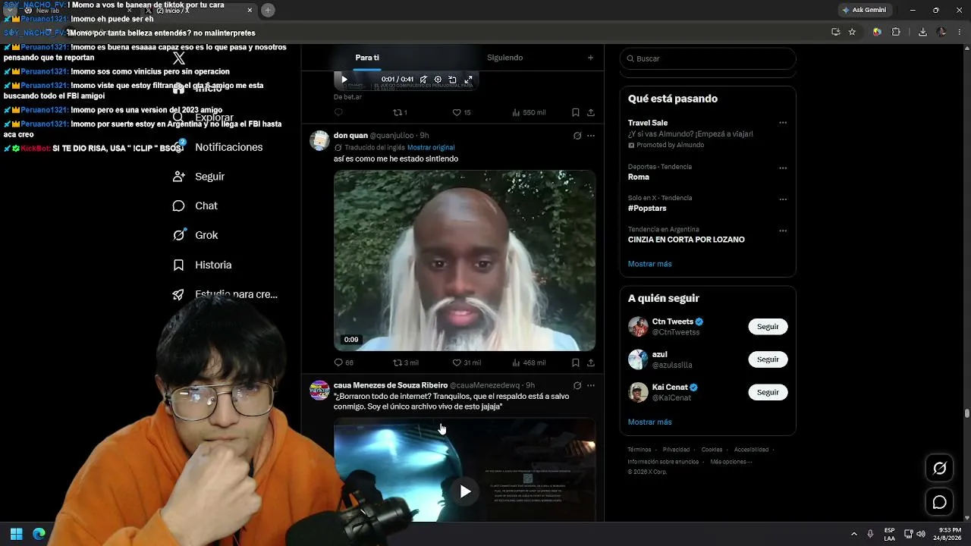Open more options for CINZIA EN CORTA trend
Viewport: 971px width, 546px height.
(x=783, y=231)
